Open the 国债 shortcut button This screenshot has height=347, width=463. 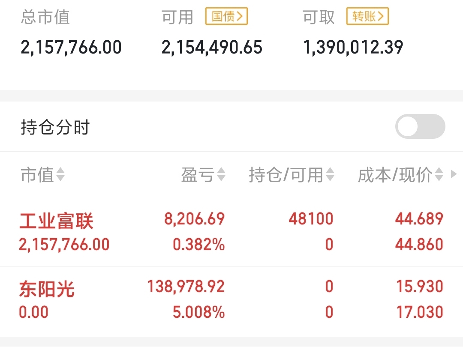tap(226, 16)
